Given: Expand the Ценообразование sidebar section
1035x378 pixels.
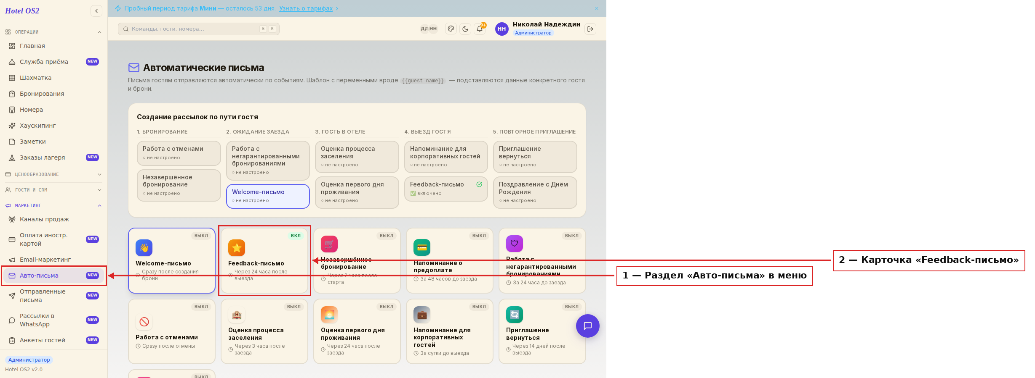Looking at the screenshot, I should 53,174.
